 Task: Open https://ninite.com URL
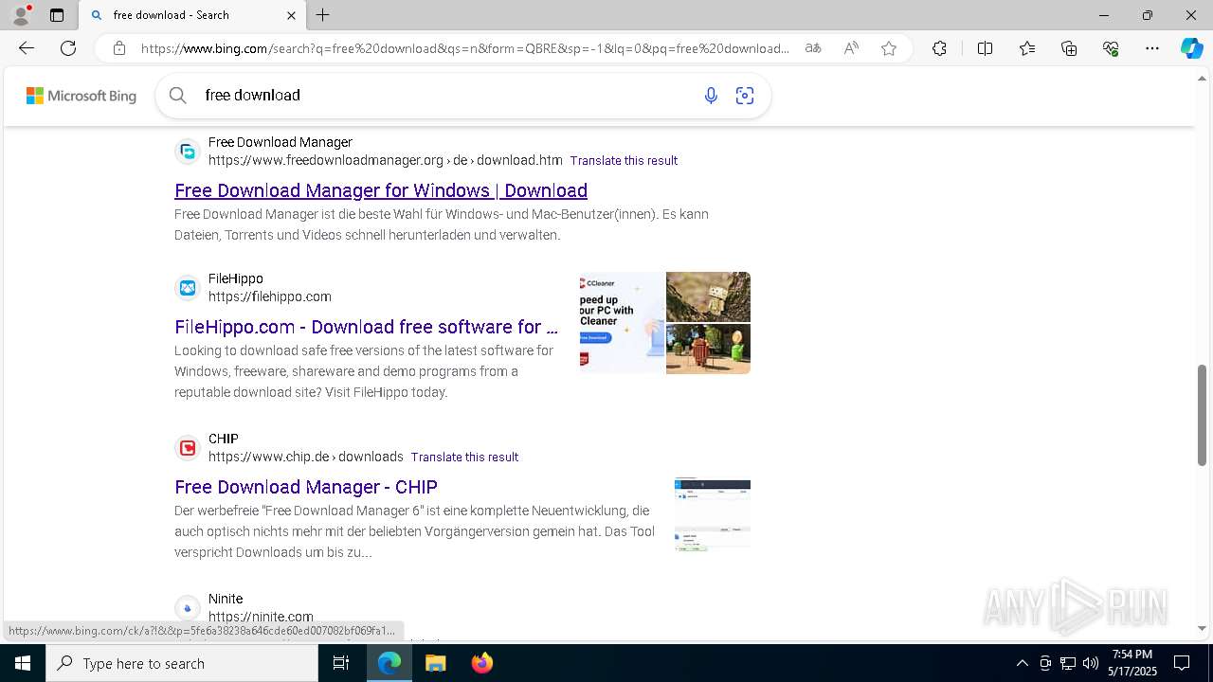pos(261,617)
